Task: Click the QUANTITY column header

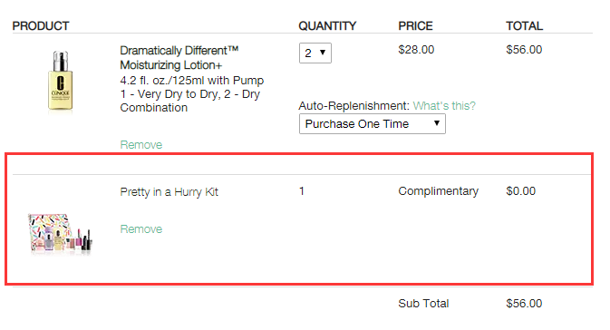Action: [327, 25]
